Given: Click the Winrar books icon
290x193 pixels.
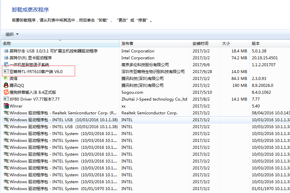Looking at the screenshot, I should click(6, 106).
